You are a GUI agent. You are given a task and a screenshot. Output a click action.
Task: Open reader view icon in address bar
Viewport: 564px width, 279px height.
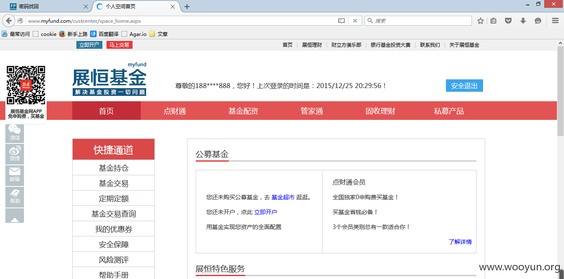click(341, 21)
